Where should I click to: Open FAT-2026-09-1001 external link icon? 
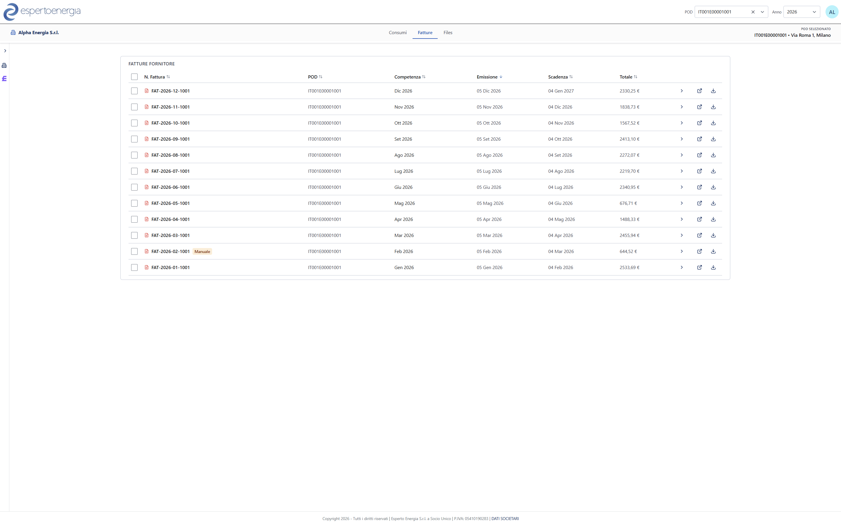(700, 139)
